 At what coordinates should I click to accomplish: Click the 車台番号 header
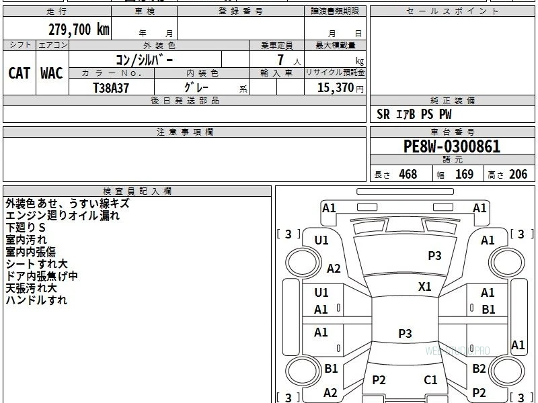(452, 132)
